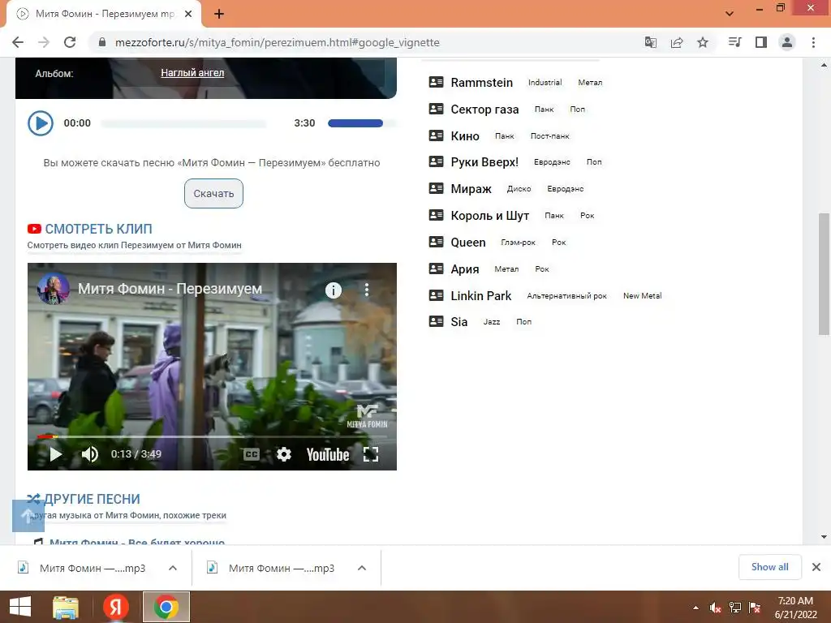Reload the current page
This screenshot has width=831, height=623.
point(70,42)
